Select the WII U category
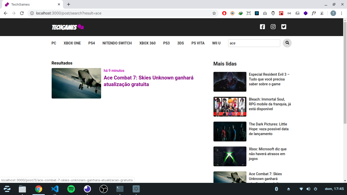This screenshot has width=347, height=195. coord(216,43)
